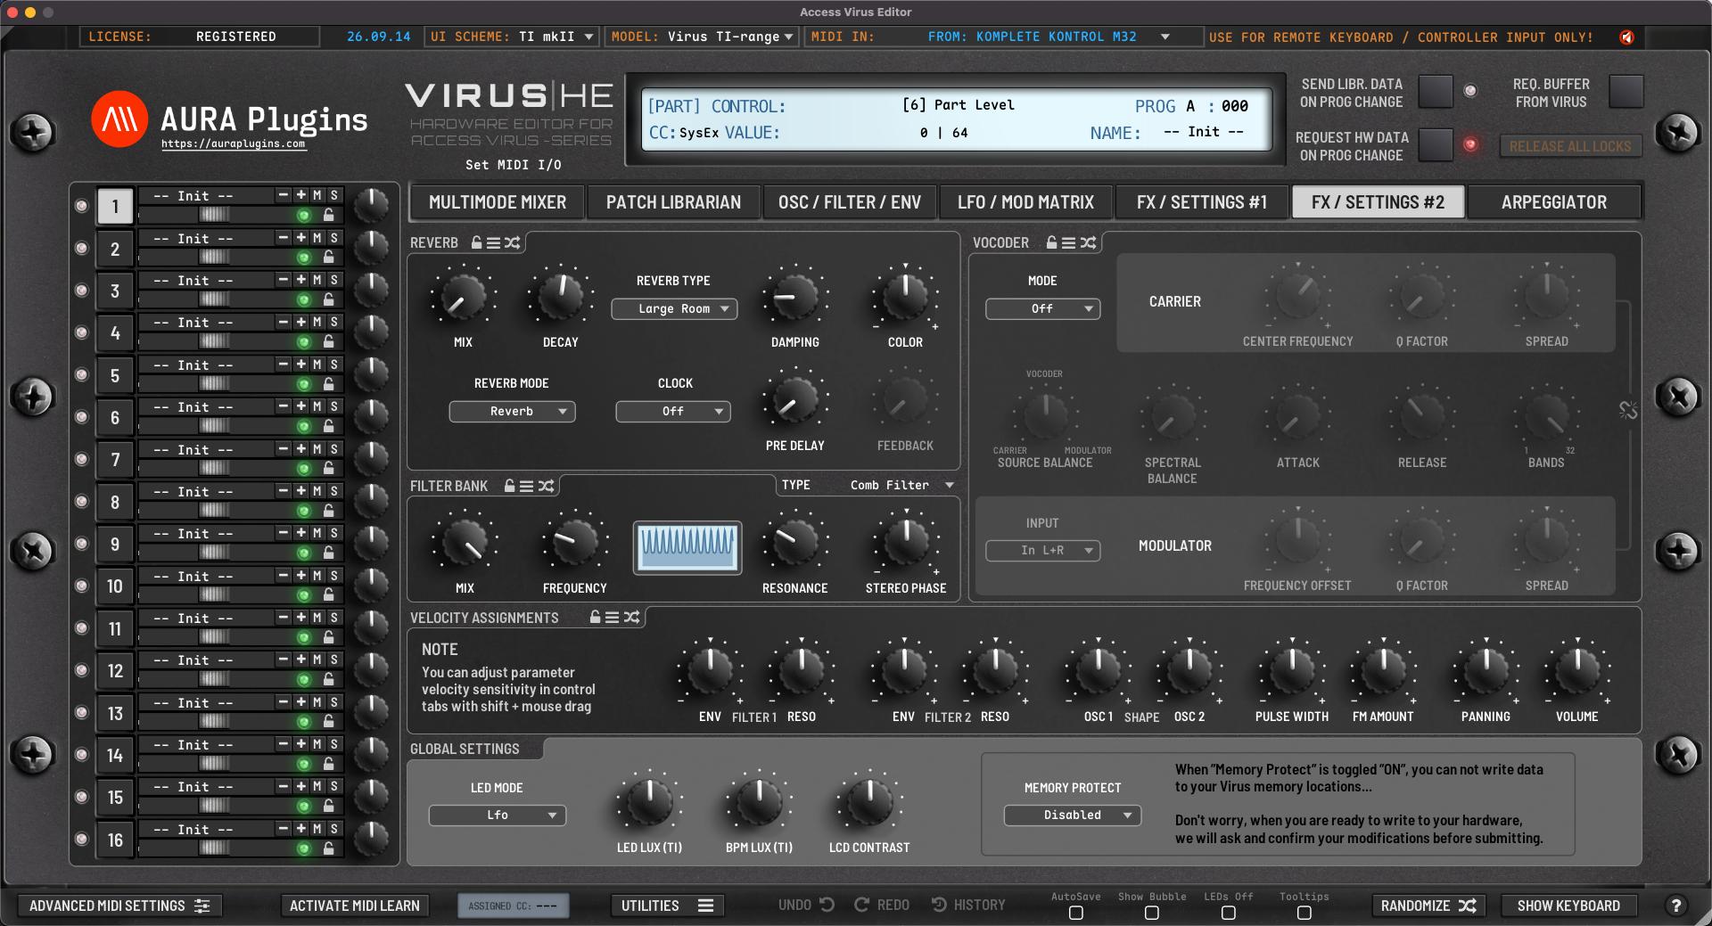
Task: Enable the Show Bubble checkbox
Action: [x=1152, y=913]
